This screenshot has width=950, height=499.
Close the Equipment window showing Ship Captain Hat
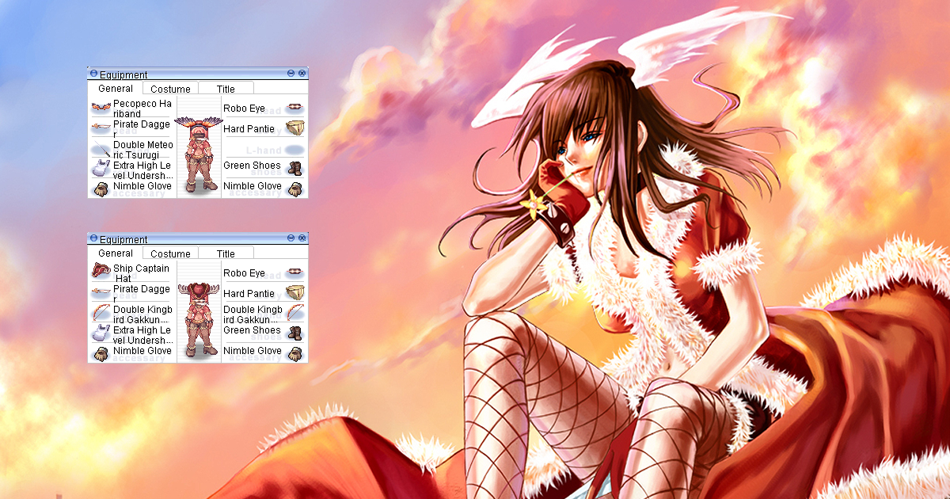302,238
